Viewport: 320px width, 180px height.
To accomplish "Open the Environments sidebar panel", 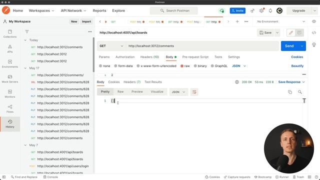I will [x=10, y=64].
